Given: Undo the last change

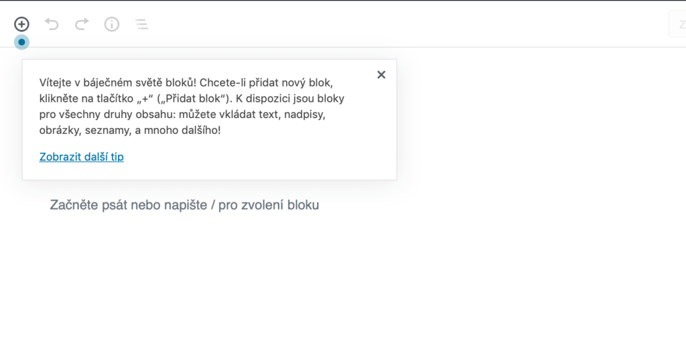Looking at the screenshot, I should [52, 24].
